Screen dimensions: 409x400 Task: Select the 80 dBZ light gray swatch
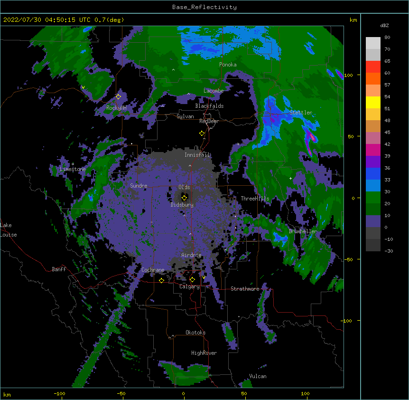coord(373,43)
